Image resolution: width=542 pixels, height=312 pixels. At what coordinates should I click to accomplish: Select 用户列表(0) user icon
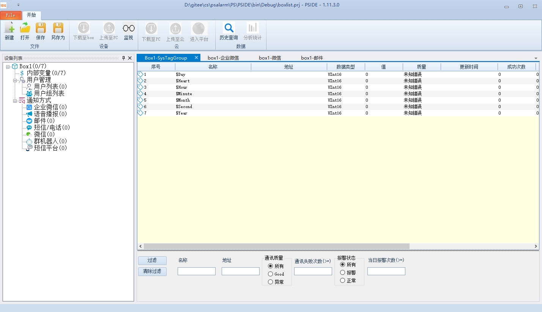pyautogui.click(x=29, y=86)
